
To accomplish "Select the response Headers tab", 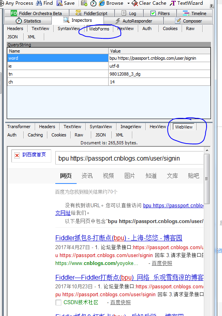I will pos(47,127).
